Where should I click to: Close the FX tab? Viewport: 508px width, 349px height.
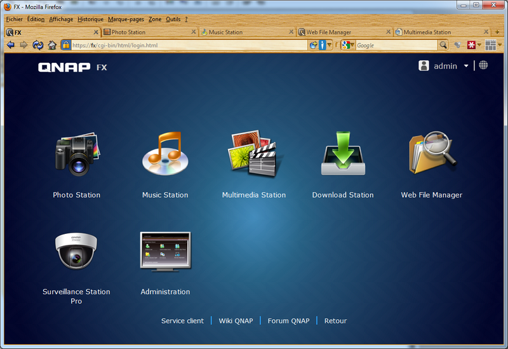(96, 32)
